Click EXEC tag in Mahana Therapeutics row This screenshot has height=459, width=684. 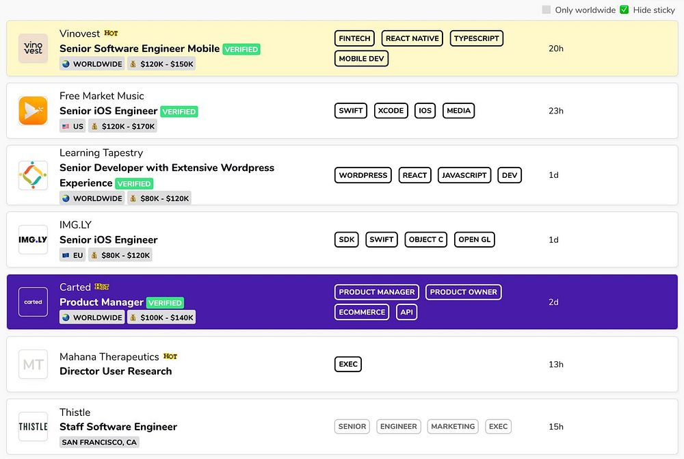coord(348,364)
